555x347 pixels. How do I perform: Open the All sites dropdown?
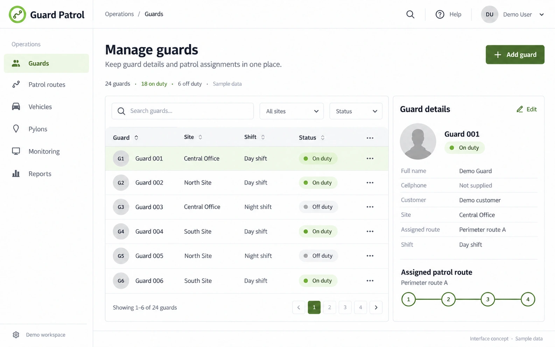coord(291,111)
